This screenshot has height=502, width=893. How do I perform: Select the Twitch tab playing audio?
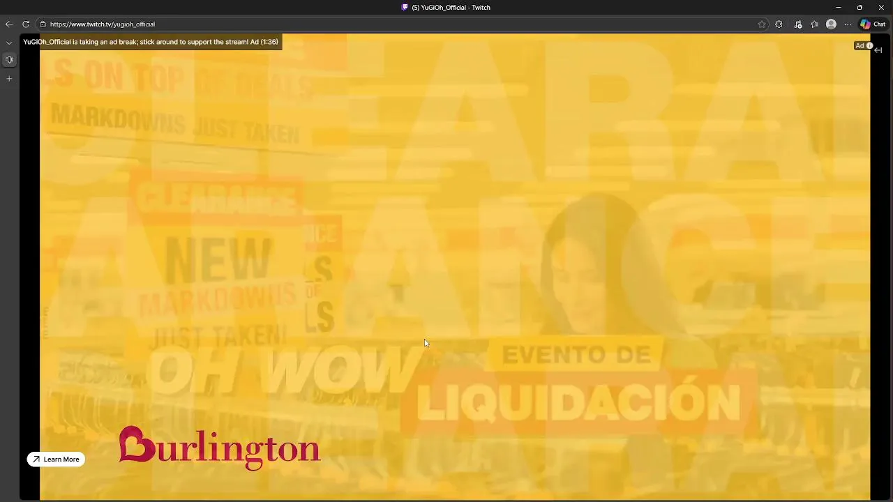[9, 59]
